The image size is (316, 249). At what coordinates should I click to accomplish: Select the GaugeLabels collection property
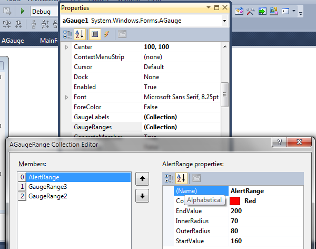tap(146, 117)
